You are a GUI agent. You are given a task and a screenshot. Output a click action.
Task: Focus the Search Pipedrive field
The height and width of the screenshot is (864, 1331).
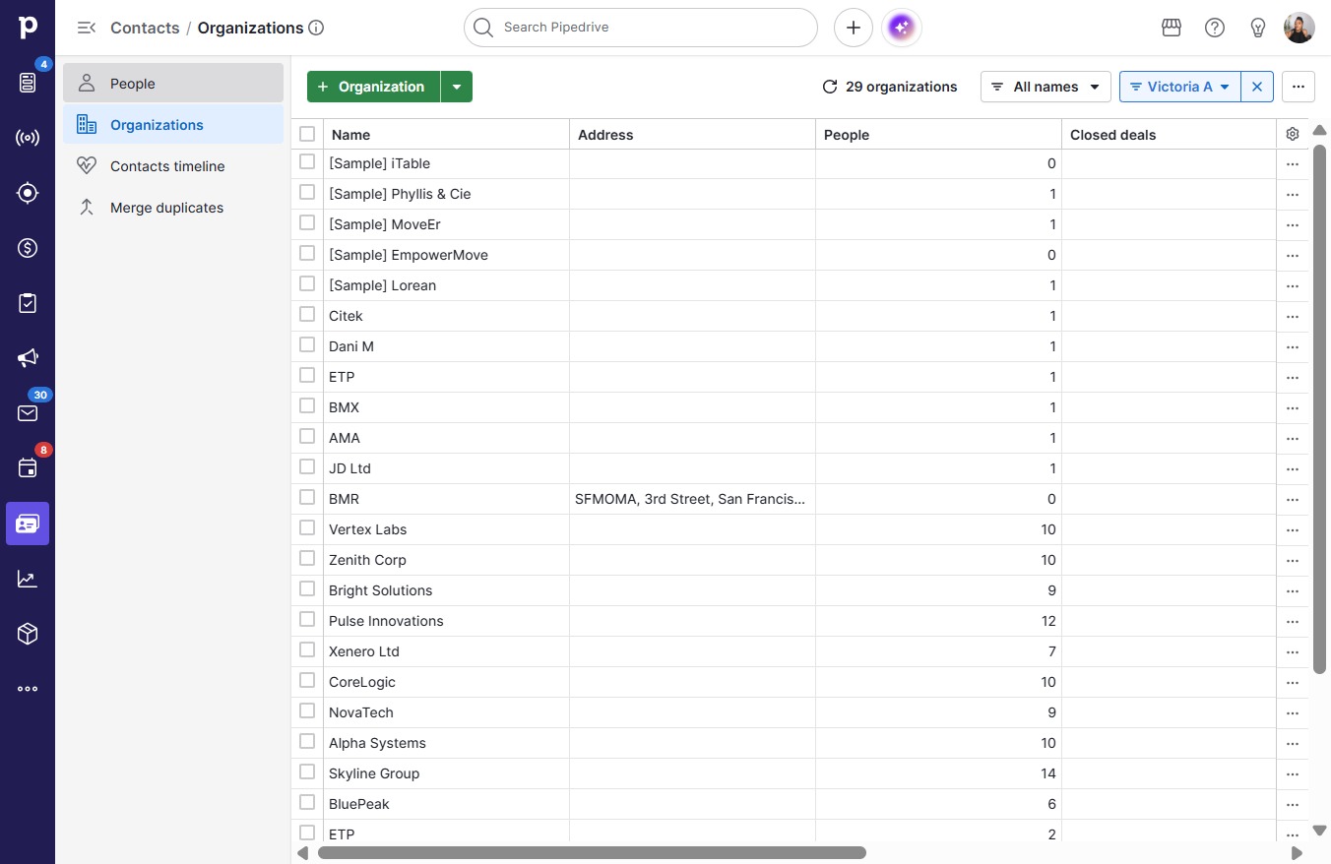(641, 28)
